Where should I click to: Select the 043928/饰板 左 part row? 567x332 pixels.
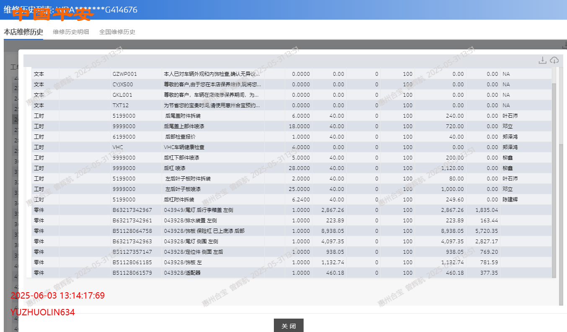183,263
